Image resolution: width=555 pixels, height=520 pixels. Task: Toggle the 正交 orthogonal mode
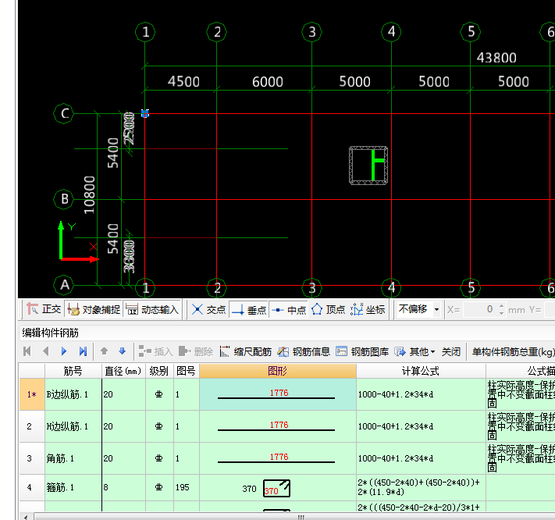tap(44, 310)
